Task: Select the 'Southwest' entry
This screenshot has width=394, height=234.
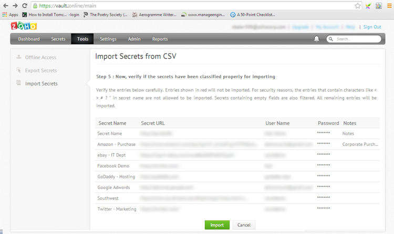Action: click(108, 198)
